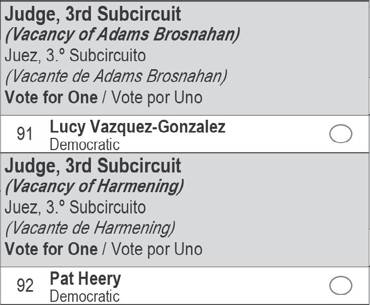
Task: Click candidate name Lucy Vazquez-Gonzalez
Action: pyautogui.click(x=137, y=127)
